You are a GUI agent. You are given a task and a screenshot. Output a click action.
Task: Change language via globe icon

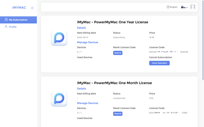[x=168, y=7]
